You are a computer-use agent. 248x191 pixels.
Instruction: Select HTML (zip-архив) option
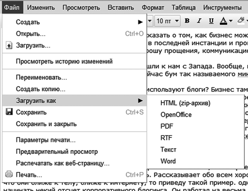point(186,103)
